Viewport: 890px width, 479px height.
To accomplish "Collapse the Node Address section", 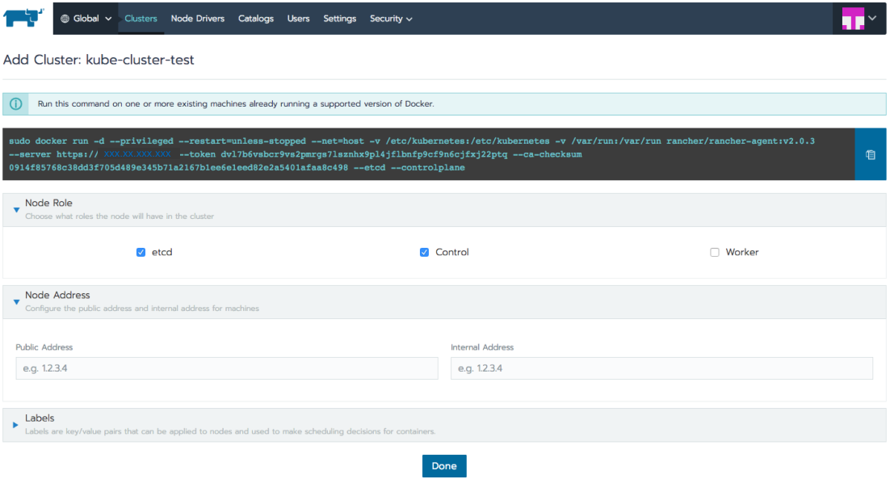I will (16, 302).
